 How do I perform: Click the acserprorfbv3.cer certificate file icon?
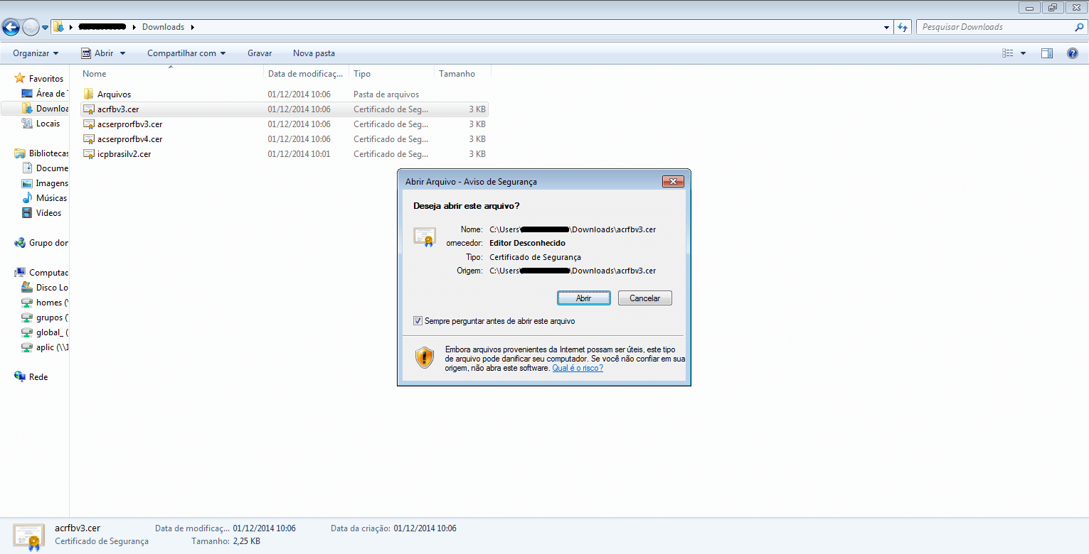(x=89, y=124)
